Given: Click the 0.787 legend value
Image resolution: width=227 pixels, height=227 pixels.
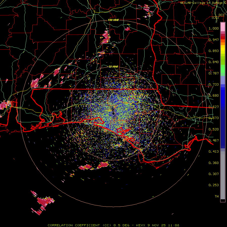Looking at the screenshot, I should pos(214,73).
